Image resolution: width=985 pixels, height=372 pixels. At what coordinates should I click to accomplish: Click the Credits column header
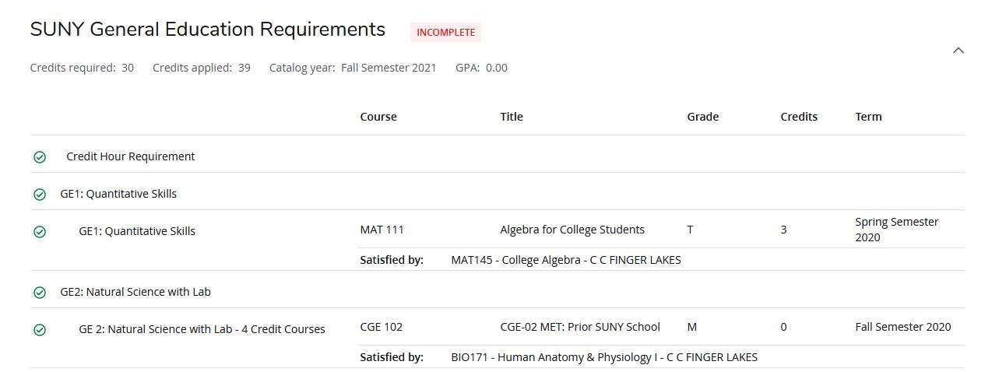799,117
